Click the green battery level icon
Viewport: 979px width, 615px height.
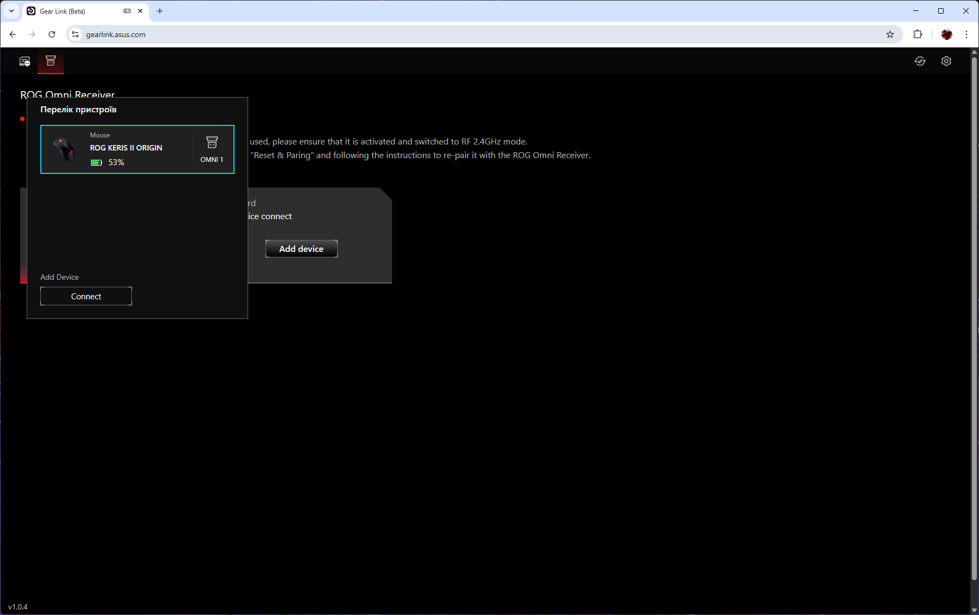[97, 162]
